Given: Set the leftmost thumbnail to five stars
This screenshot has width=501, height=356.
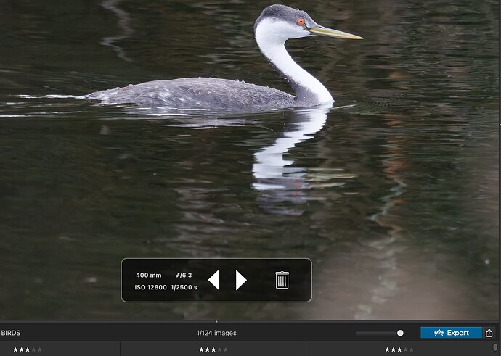Looking at the screenshot, I should pos(40,349).
